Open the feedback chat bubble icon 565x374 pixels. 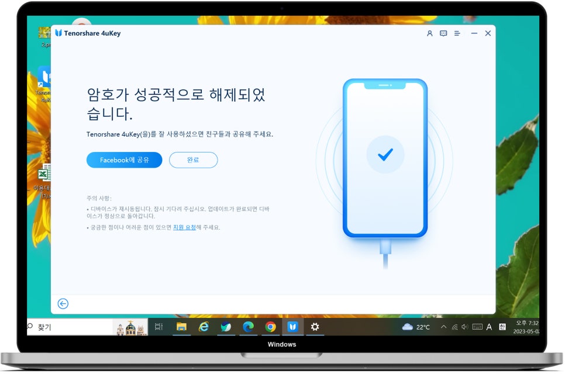tap(443, 33)
